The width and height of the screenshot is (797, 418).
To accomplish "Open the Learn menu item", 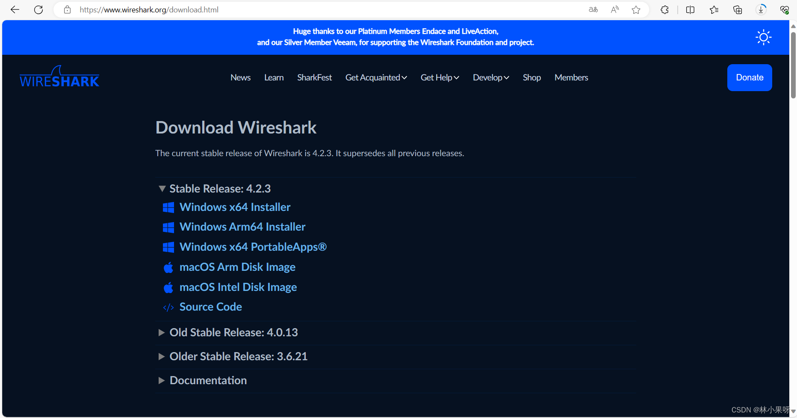I will [x=274, y=77].
